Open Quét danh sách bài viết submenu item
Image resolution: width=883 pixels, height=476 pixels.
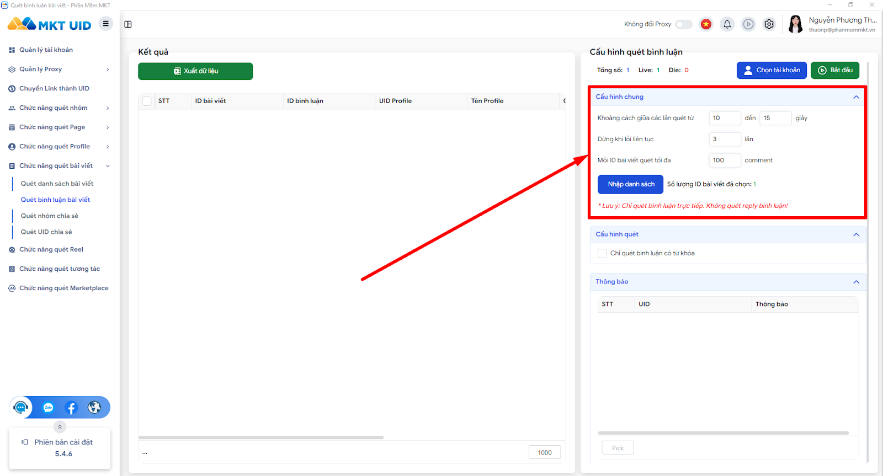(x=57, y=184)
